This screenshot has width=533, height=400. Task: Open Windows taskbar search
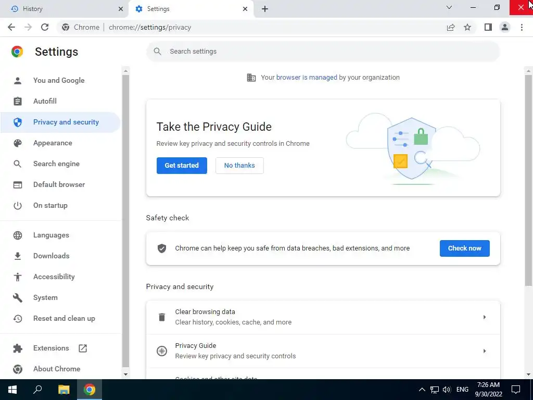tap(37, 390)
